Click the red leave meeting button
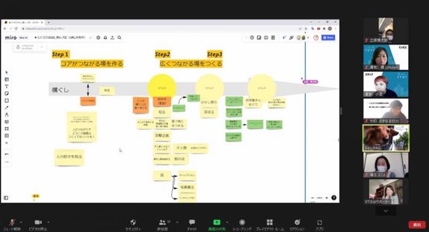This screenshot has height=232, width=429. [x=417, y=225]
